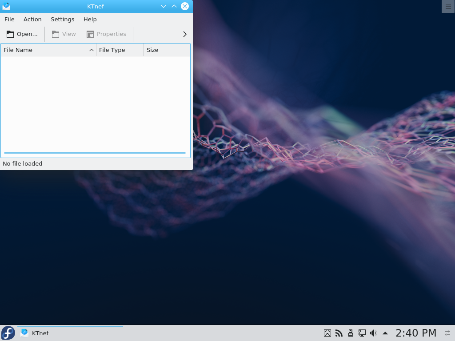This screenshot has width=455, height=341.
Task: Open the Fedora application launcher
Action: (x=8, y=333)
